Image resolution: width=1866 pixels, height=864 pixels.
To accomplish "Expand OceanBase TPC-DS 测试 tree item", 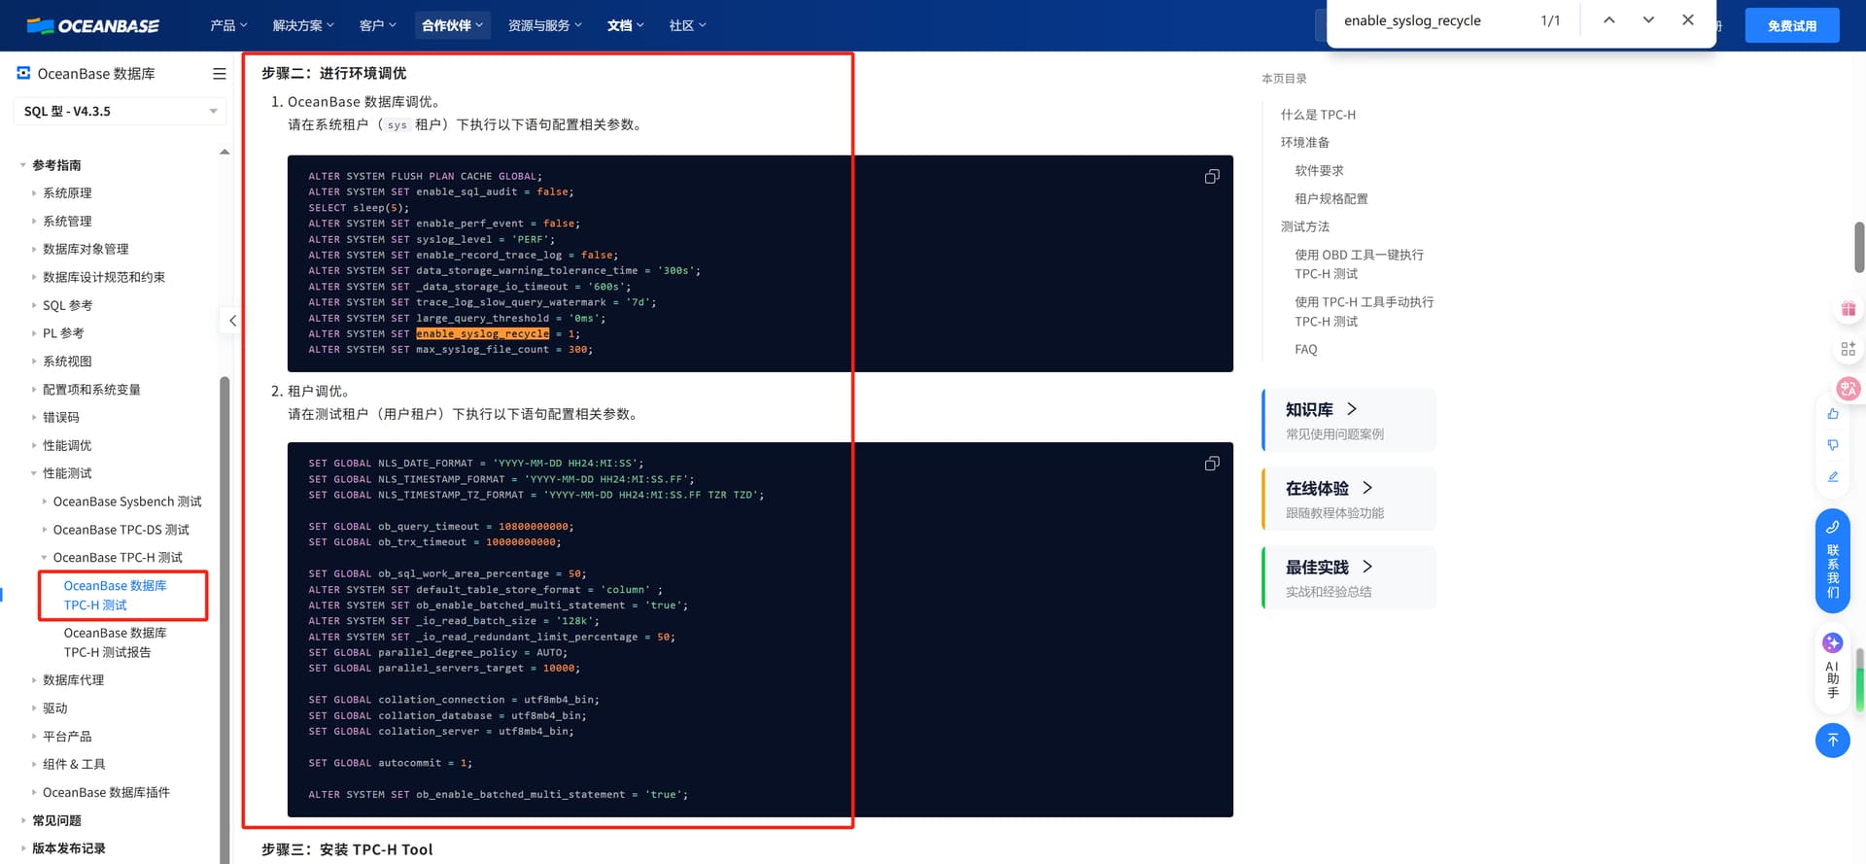I will click(45, 530).
